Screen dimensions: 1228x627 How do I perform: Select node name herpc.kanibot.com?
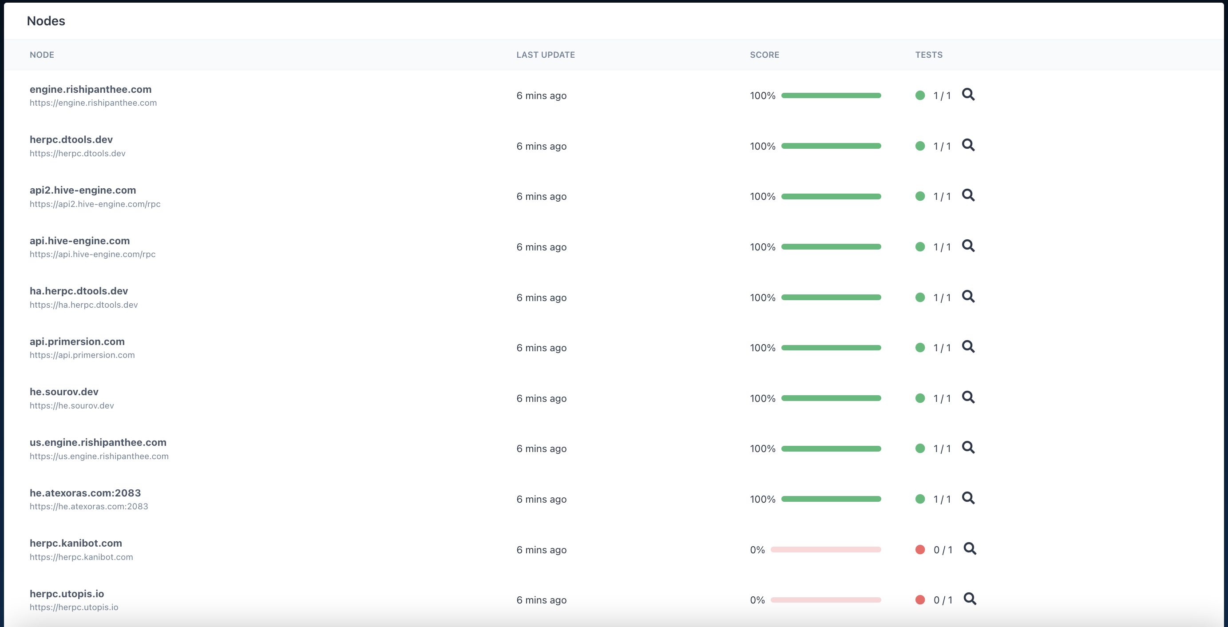pyautogui.click(x=76, y=543)
